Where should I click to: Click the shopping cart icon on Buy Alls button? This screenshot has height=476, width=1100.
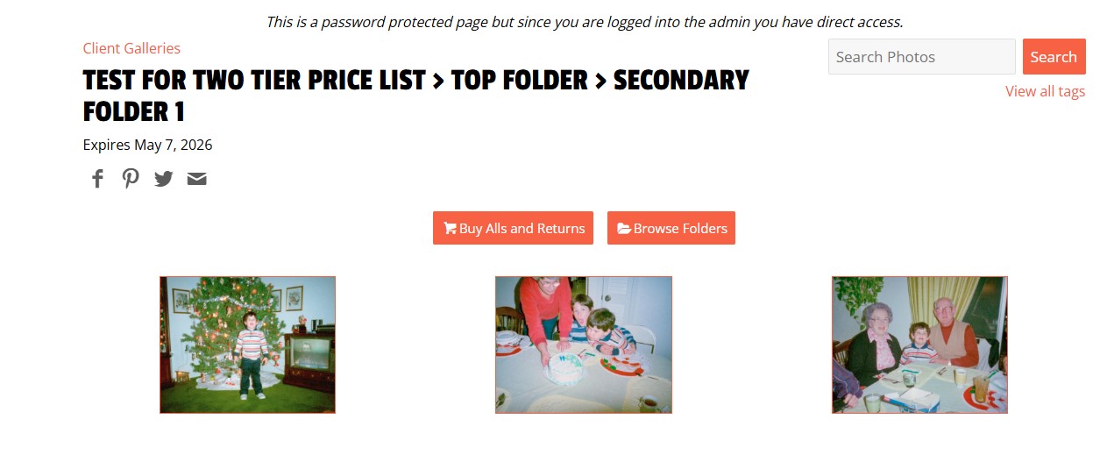pyautogui.click(x=450, y=228)
